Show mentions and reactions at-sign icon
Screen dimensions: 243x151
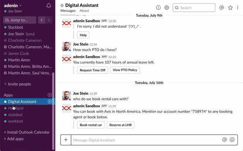click(222, 7)
